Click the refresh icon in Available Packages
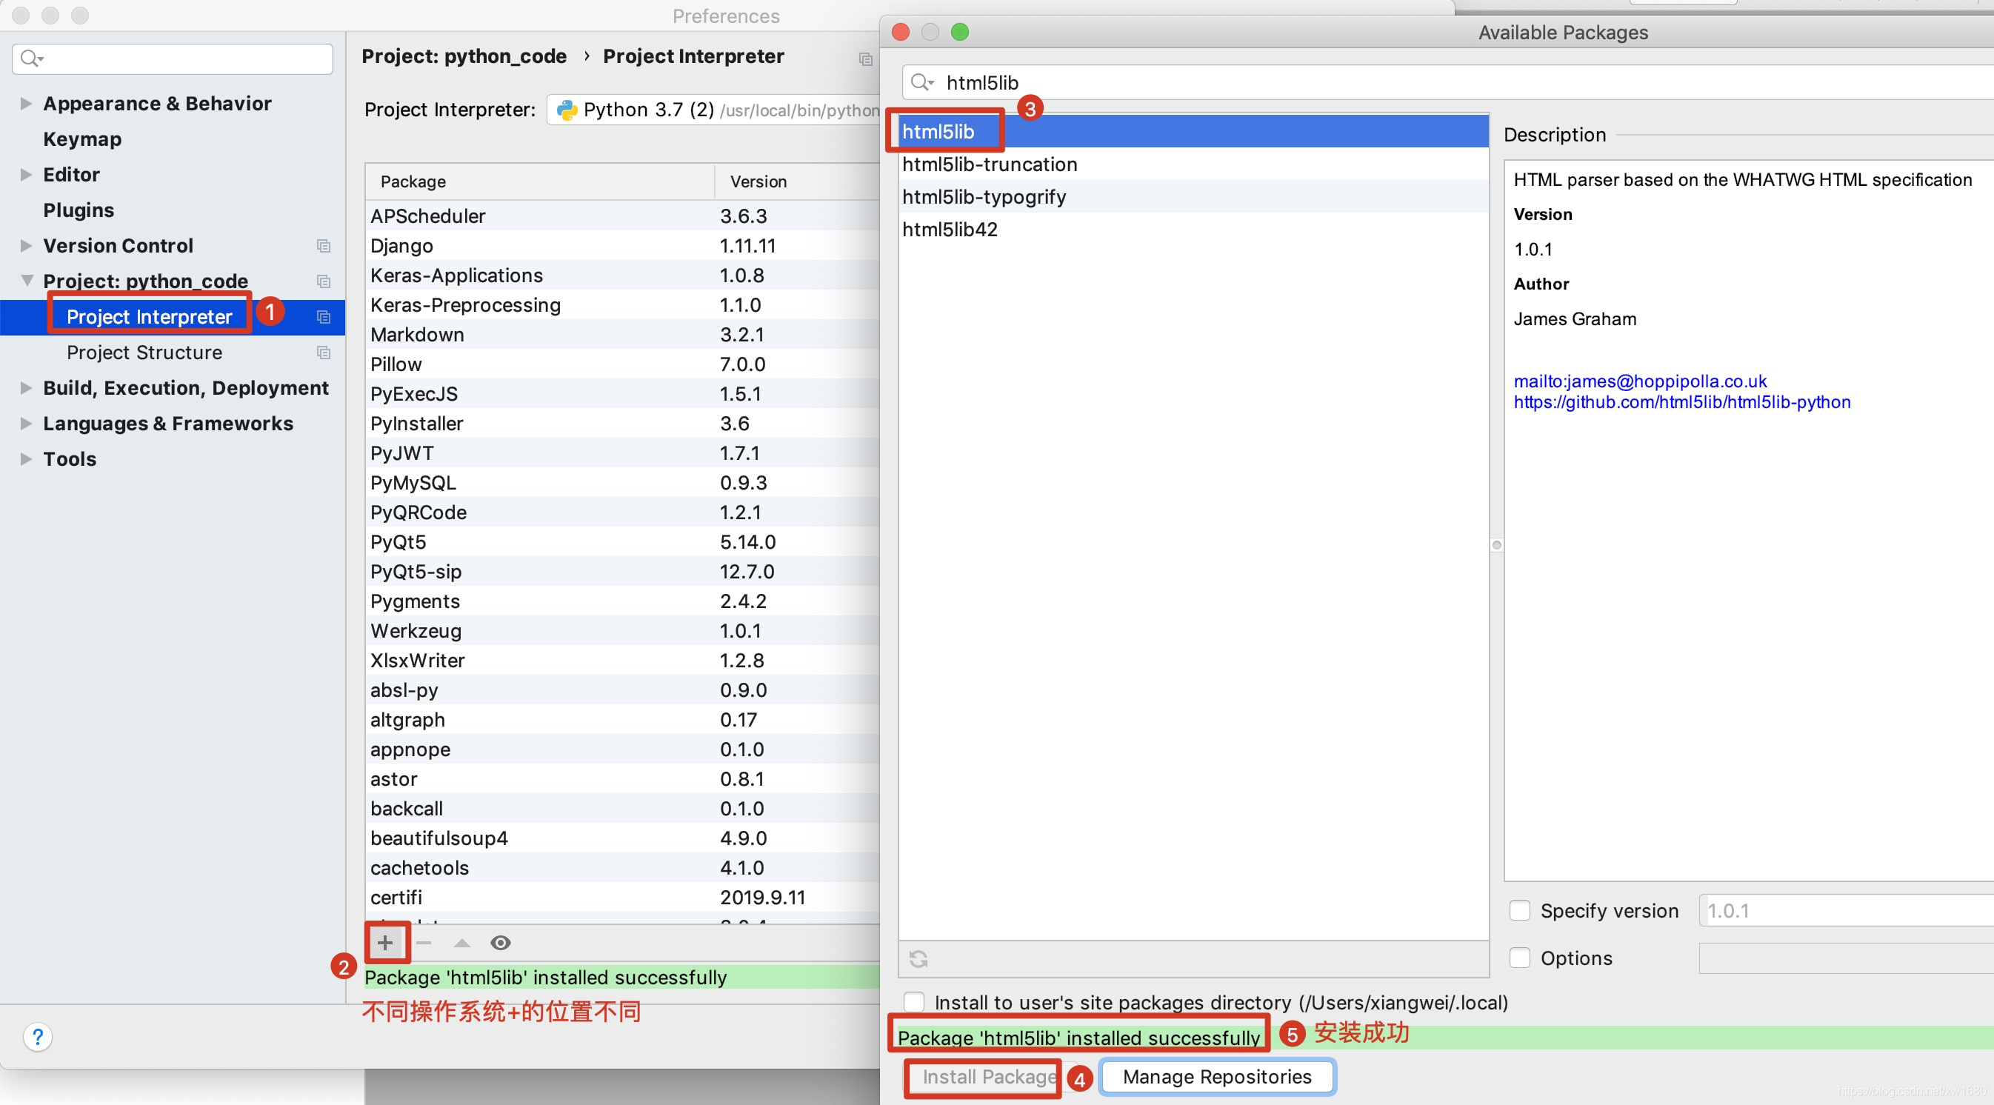The image size is (1994, 1105). coord(918,959)
